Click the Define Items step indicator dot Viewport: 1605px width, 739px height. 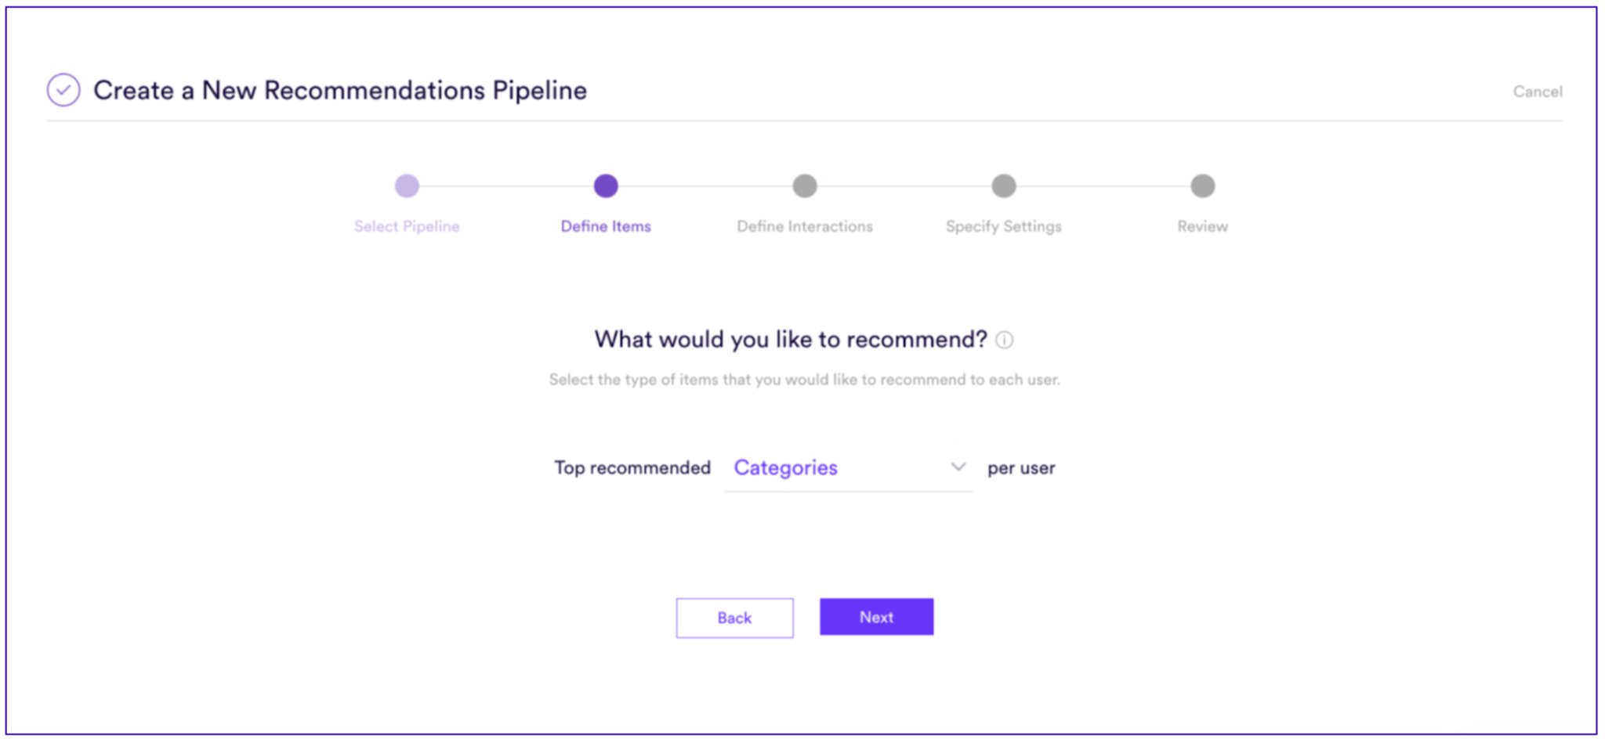click(x=605, y=187)
